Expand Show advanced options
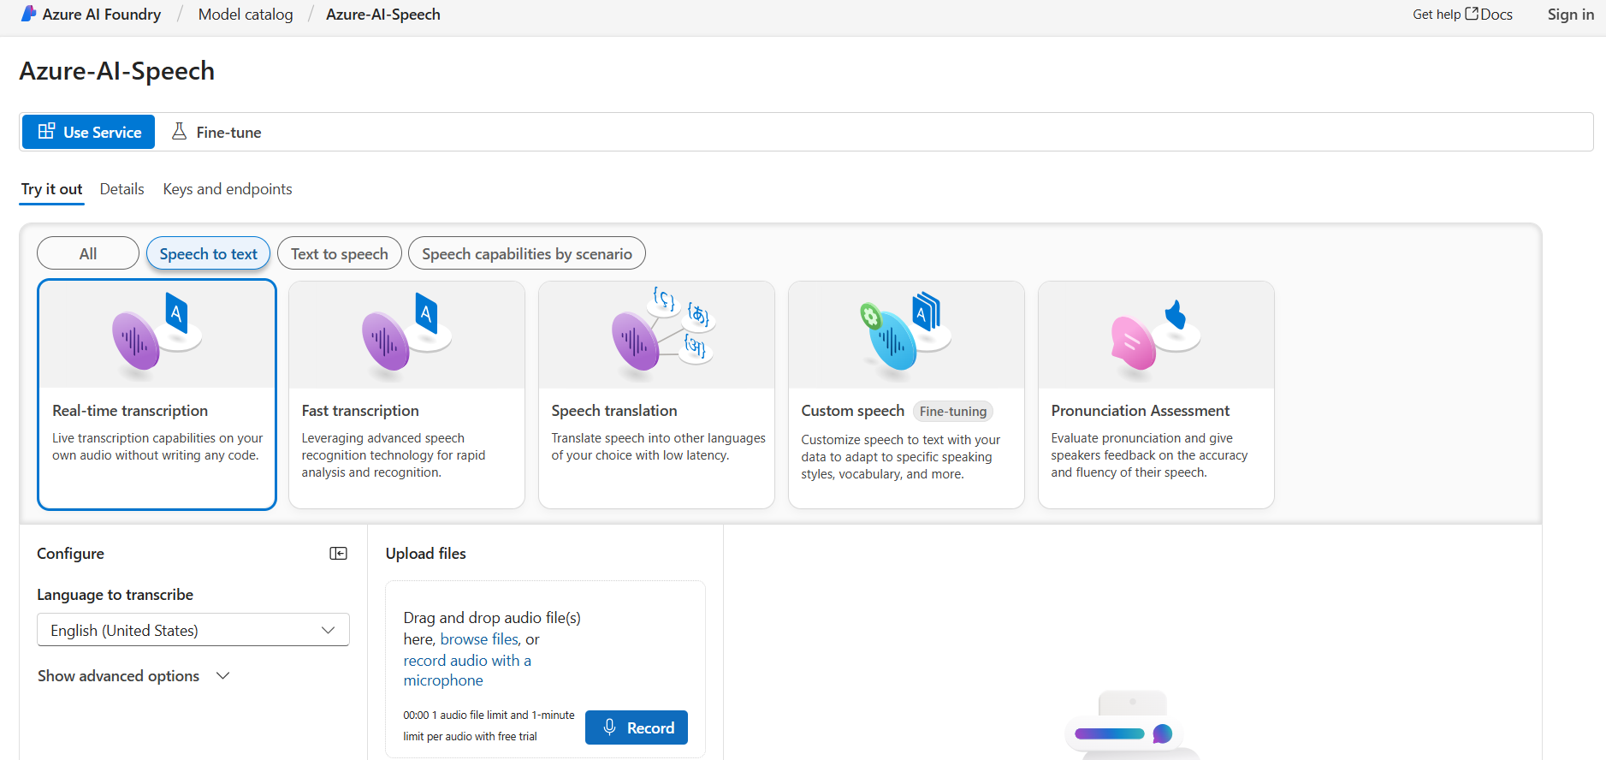 pyautogui.click(x=133, y=676)
